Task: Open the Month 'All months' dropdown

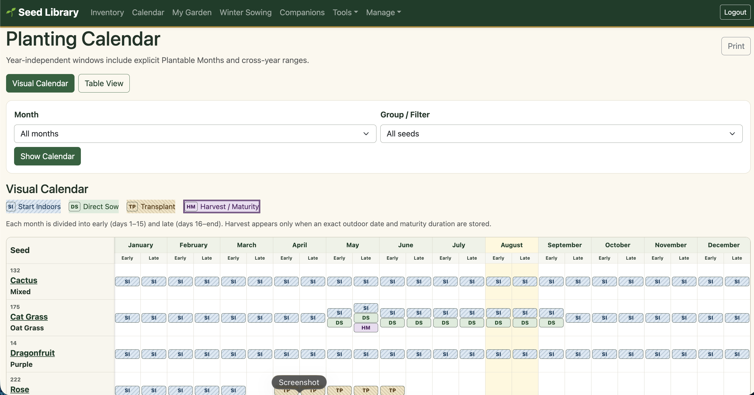Action: coord(195,134)
